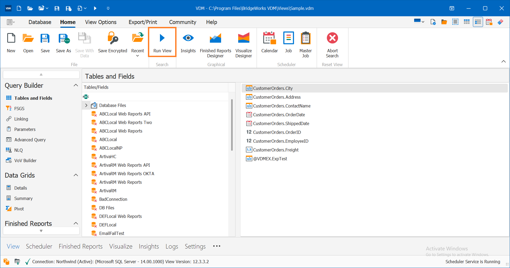Open the Details data grid
This screenshot has height=268, width=510.
click(16, 188)
